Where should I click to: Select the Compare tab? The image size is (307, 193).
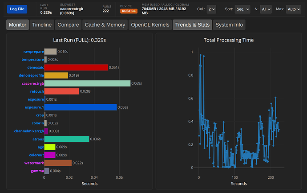pyautogui.click(x=69, y=25)
